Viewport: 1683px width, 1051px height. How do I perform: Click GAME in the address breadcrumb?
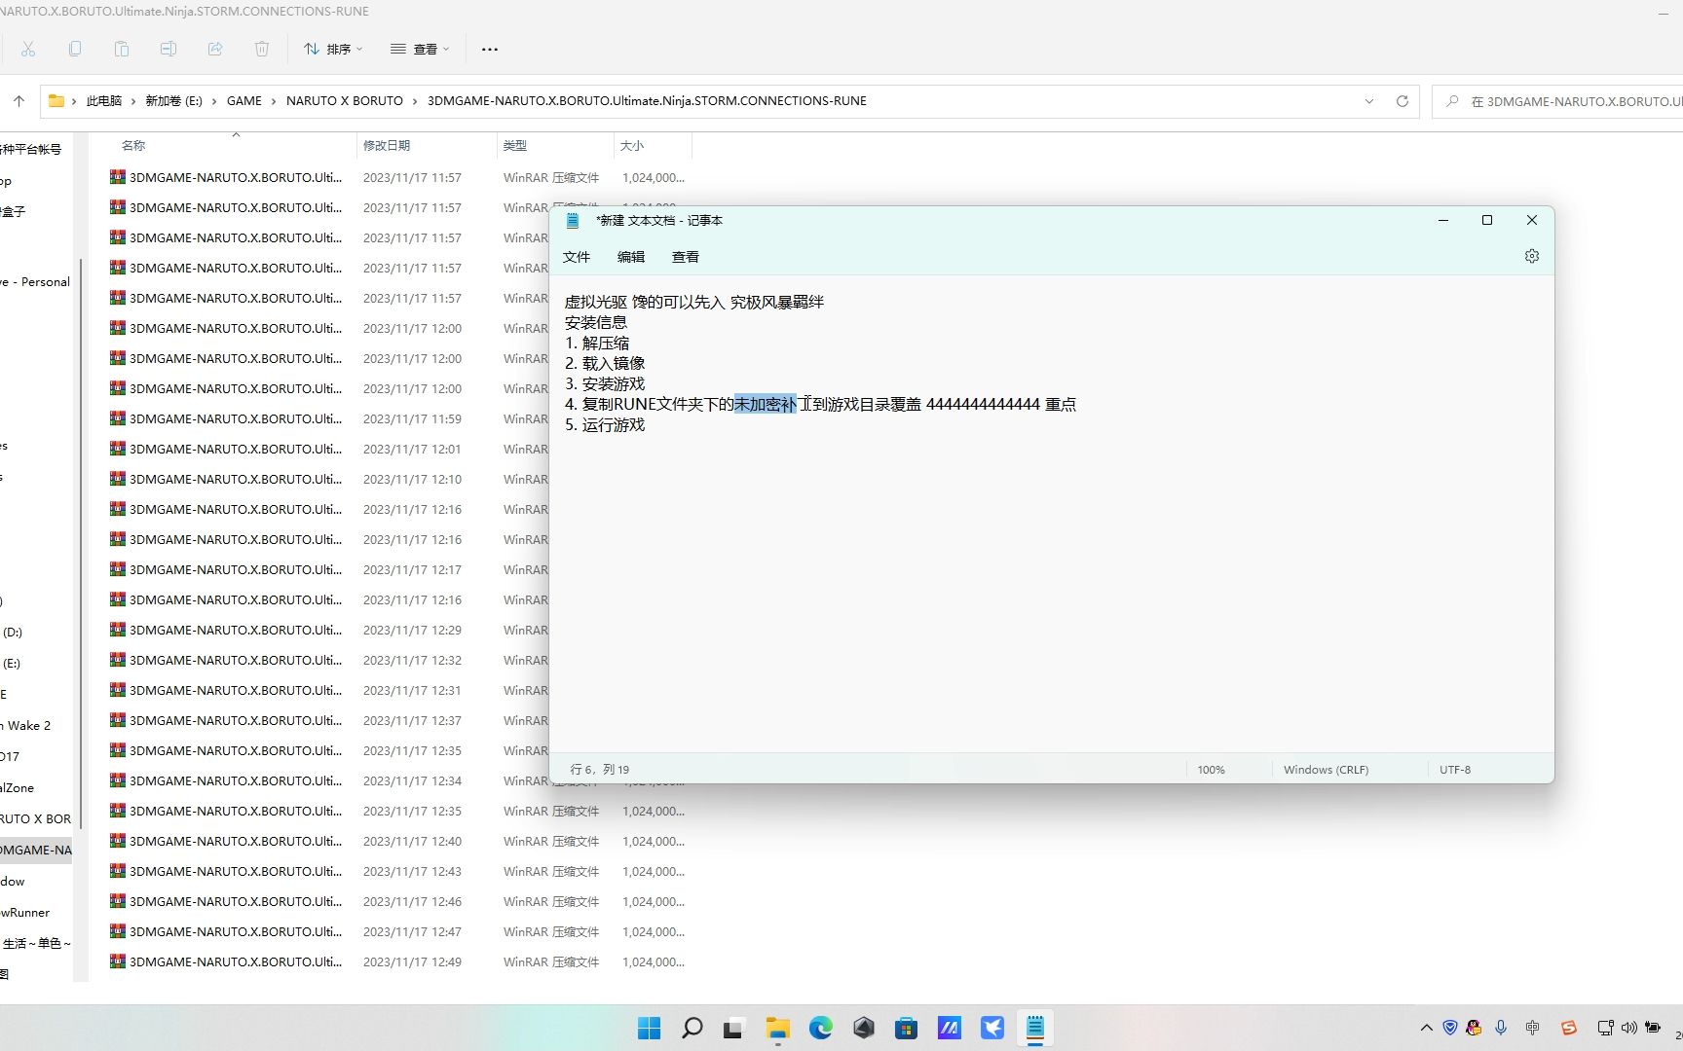(244, 101)
